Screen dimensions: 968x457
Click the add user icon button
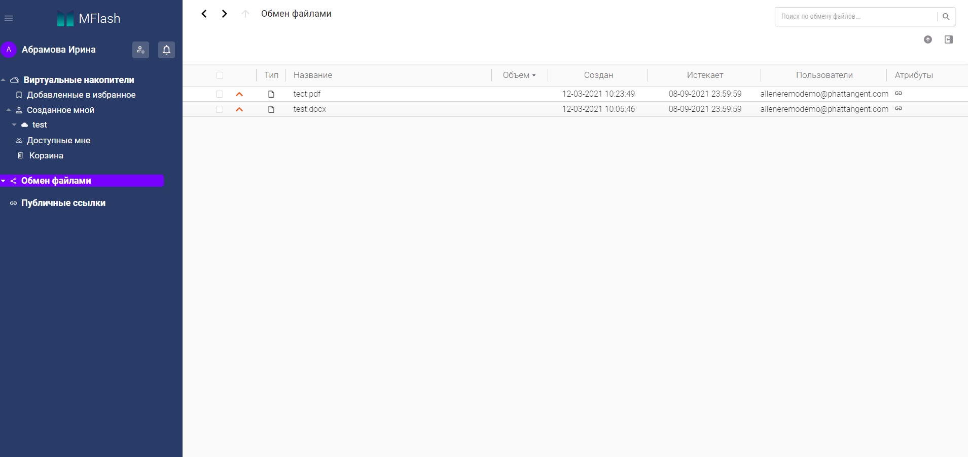click(140, 50)
